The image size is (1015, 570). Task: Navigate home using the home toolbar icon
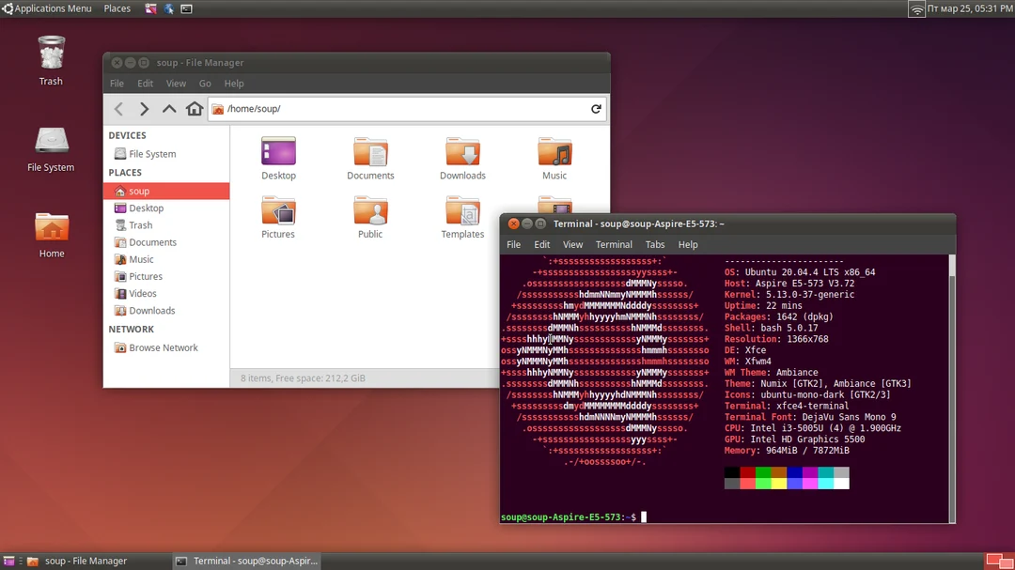coord(194,108)
